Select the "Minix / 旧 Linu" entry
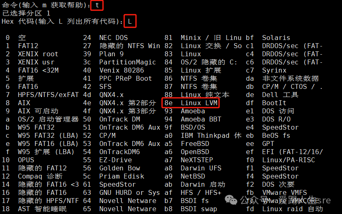The height and width of the screenshot is (214, 342). [211, 38]
